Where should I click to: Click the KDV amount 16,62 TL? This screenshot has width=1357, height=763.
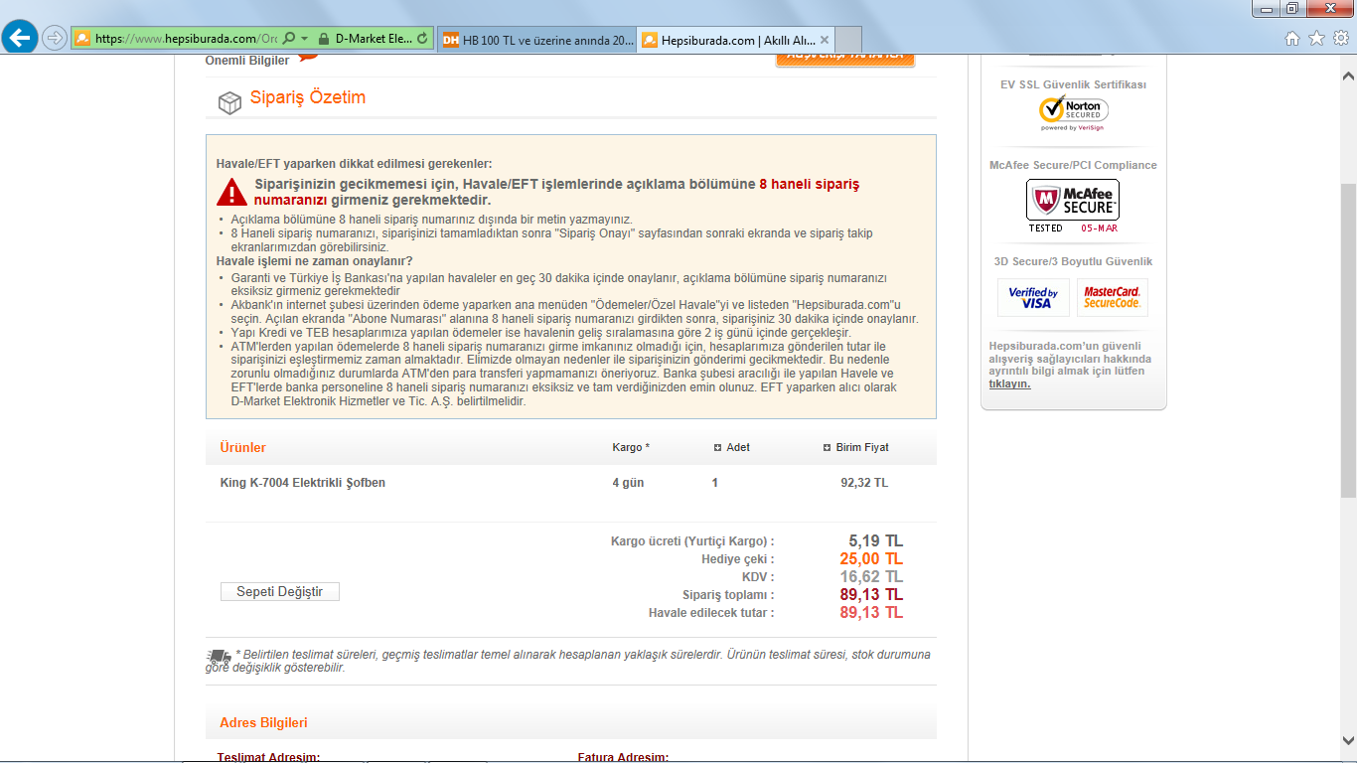[x=871, y=577]
